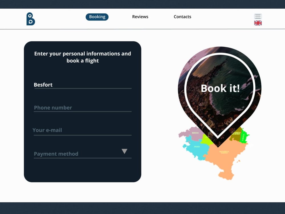Click the orange Nafarroa Garaia region
The image size is (285, 214).
pyautogui.click(x=225, y=152)
